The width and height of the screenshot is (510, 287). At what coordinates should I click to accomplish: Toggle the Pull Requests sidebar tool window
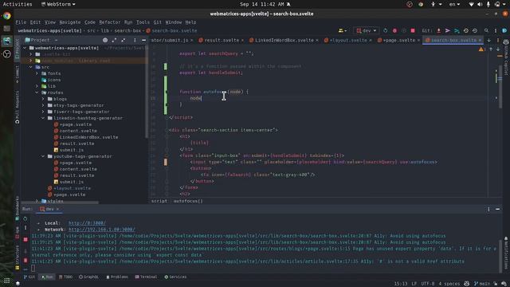18,108
